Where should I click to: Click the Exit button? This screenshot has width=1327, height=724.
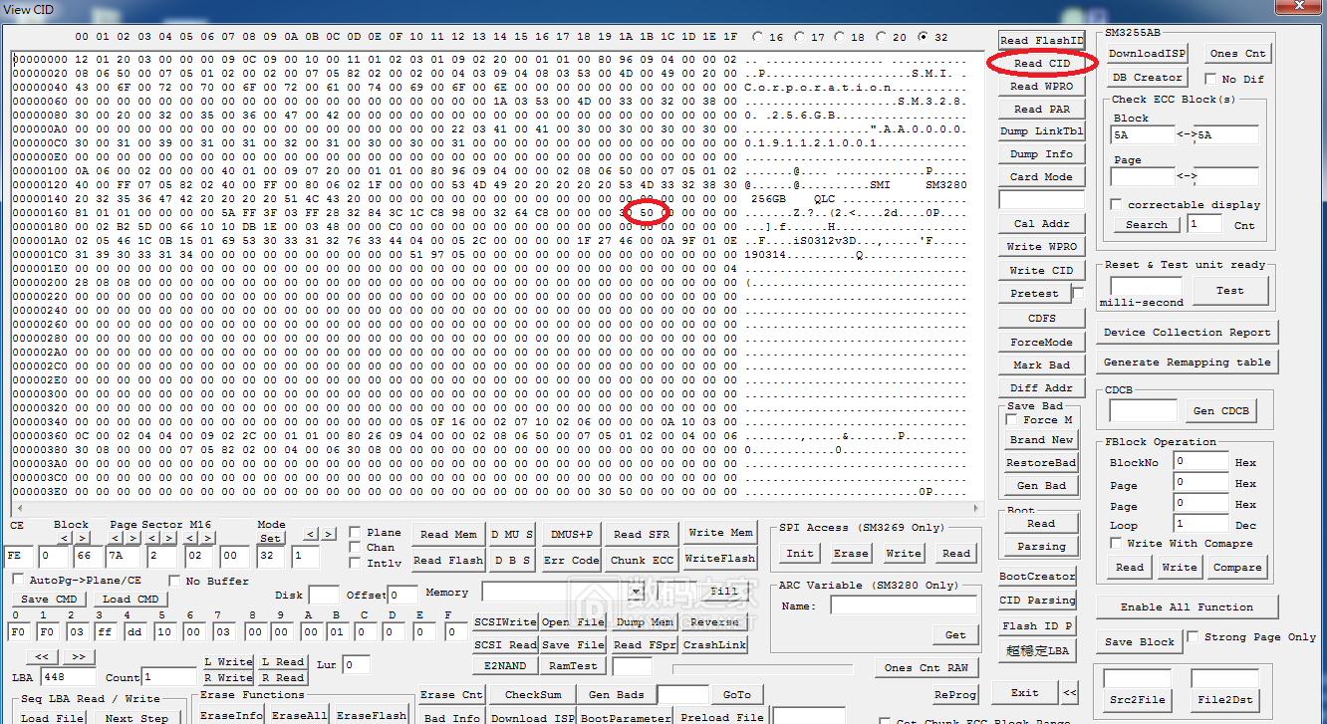point(1024,692)
